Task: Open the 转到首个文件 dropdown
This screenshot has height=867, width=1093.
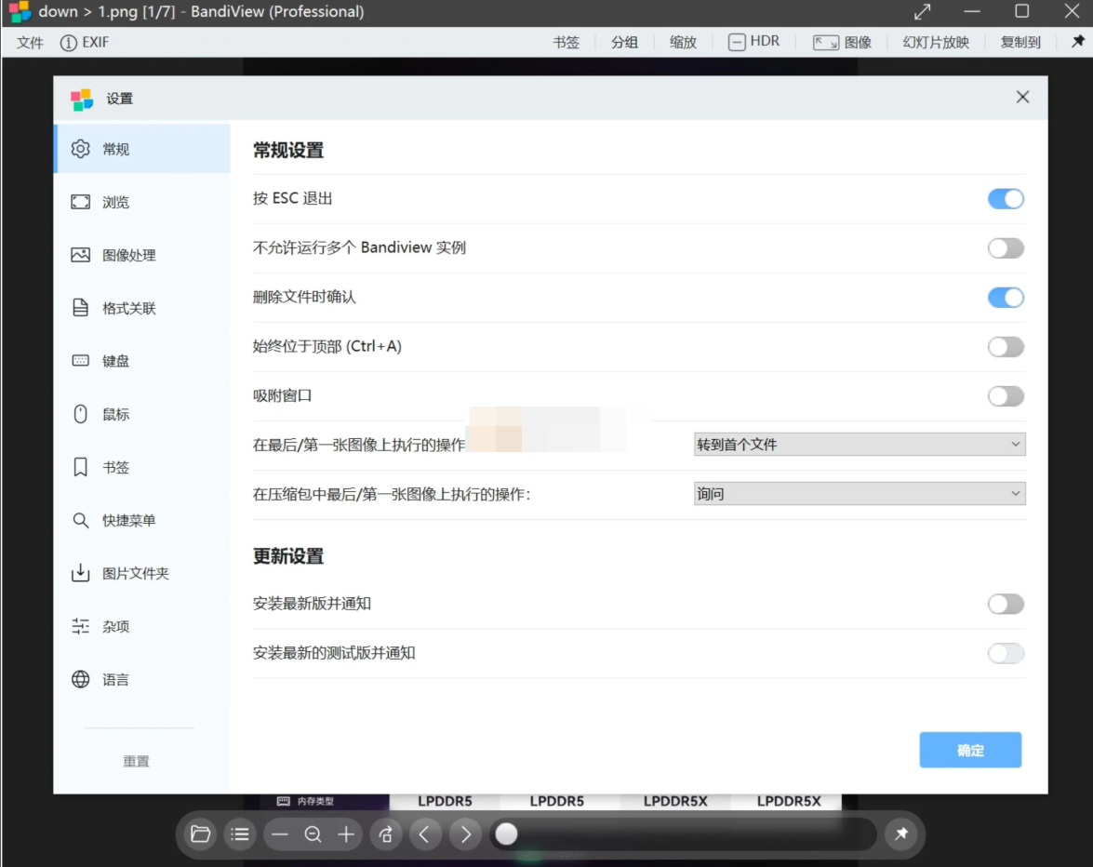Action: click(x=859, y=445)
